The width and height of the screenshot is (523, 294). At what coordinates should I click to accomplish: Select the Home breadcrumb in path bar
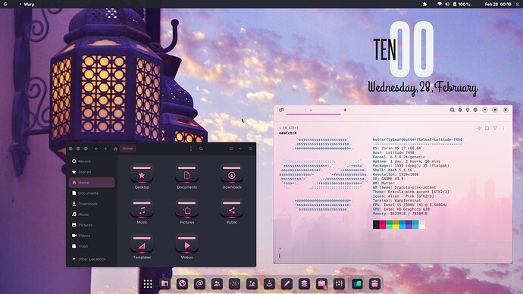coord(127,149)
